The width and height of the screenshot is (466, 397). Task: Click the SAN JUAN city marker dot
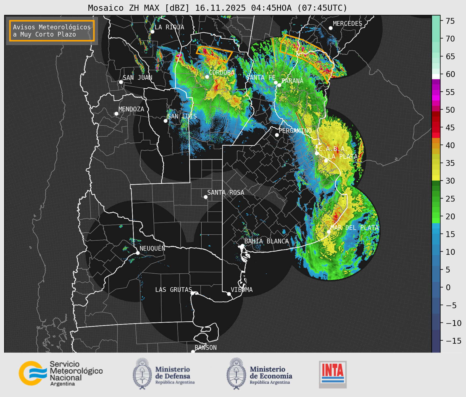pyautogui.click(x=121, y=82)
